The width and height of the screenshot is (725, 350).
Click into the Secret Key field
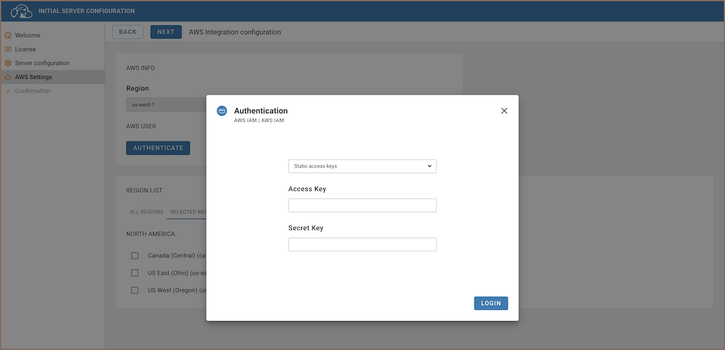pyautogui.click(x=362, y=245)
